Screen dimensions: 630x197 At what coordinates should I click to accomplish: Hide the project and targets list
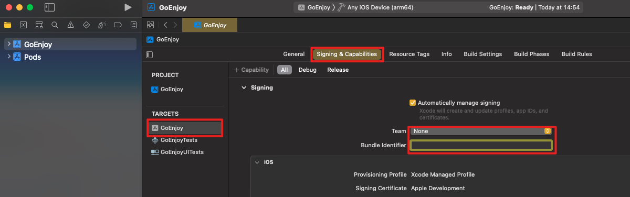(x=150, y=54)
